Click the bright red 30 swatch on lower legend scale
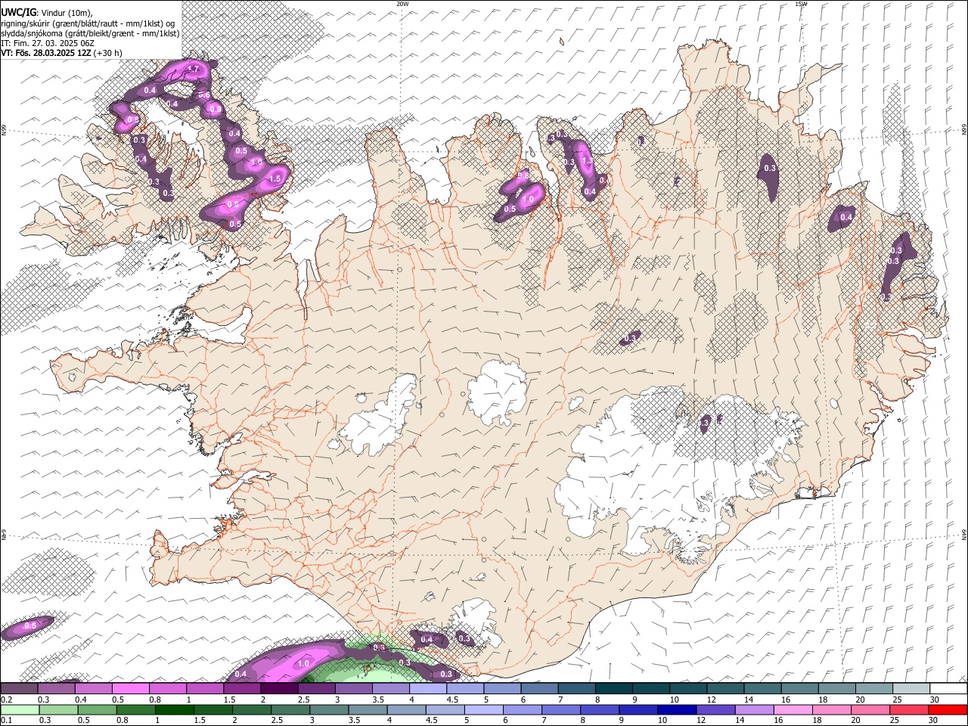 949,710
